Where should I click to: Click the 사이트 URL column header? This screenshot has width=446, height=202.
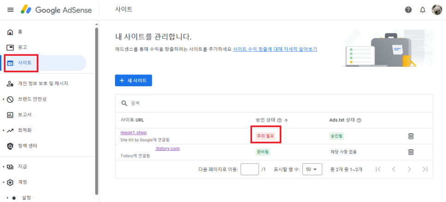(x=132, y=120)
